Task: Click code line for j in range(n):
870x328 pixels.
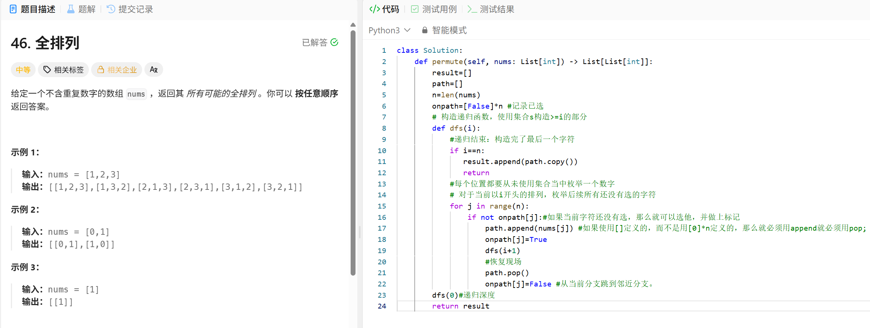Action: tap(489, 206)
